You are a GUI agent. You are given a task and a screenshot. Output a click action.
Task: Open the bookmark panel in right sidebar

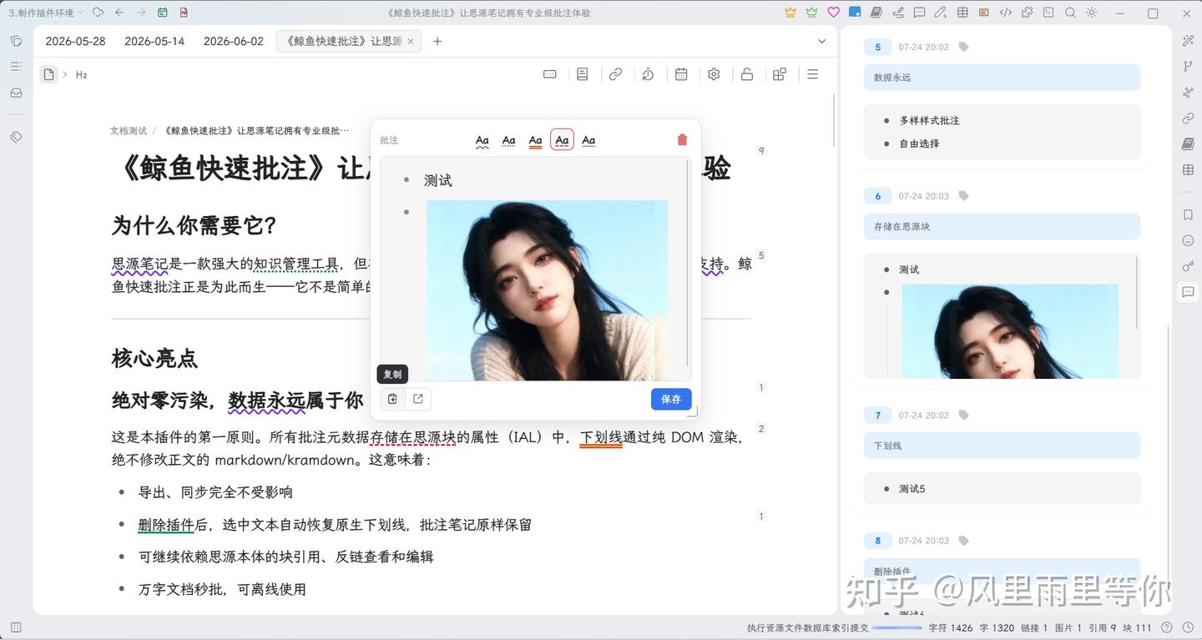pyautogui.click(x=1188, y=214)
